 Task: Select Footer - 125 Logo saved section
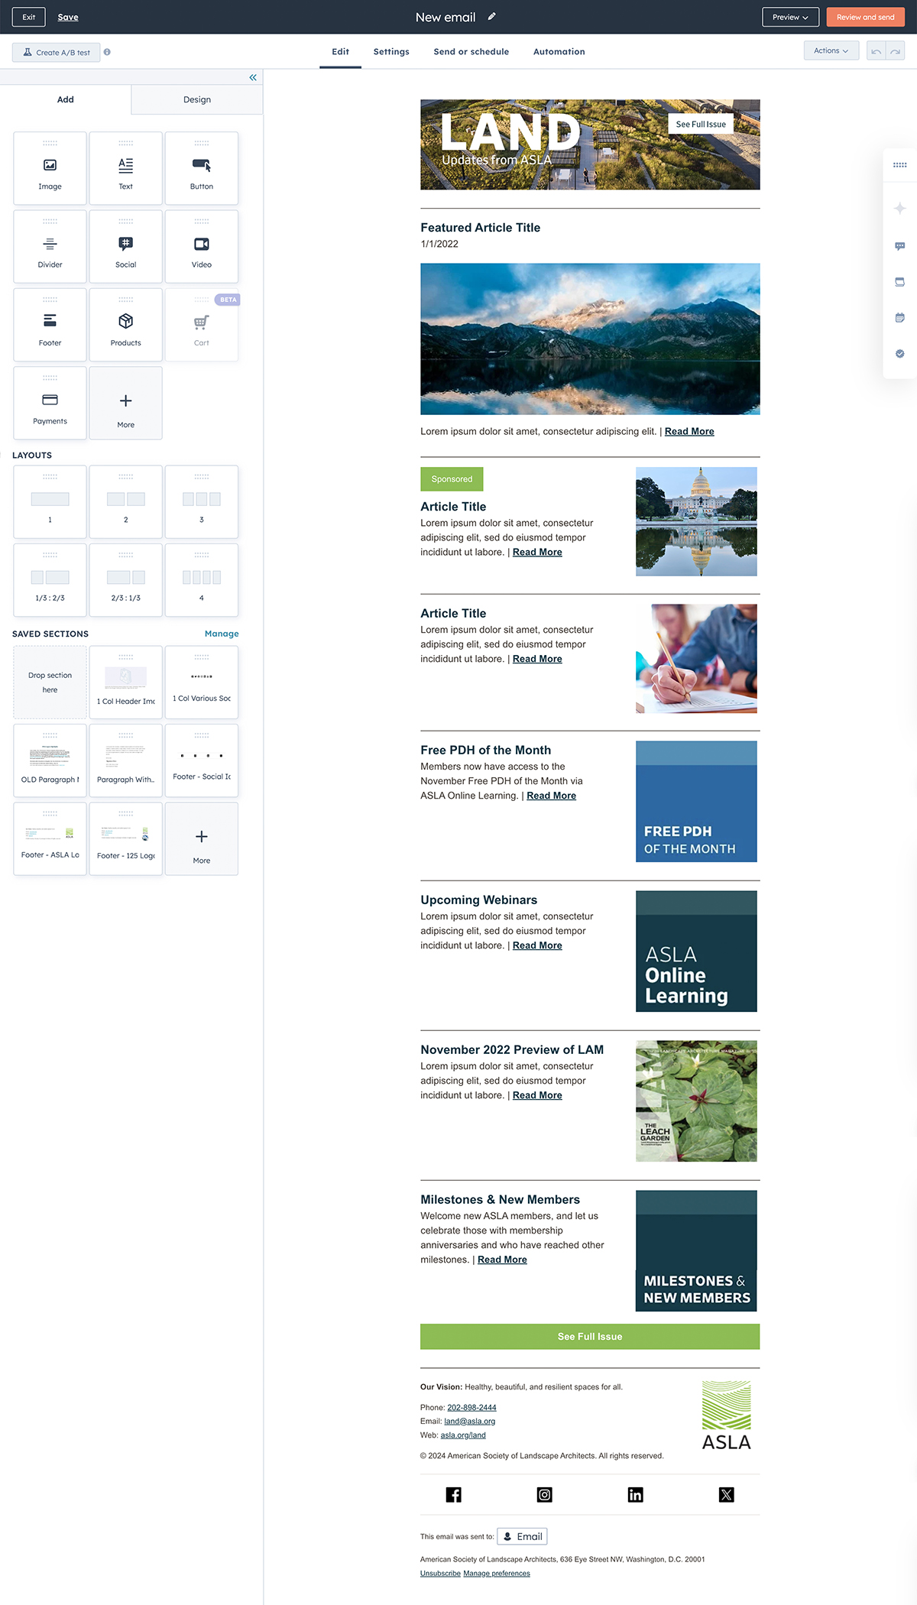(125, 839)
